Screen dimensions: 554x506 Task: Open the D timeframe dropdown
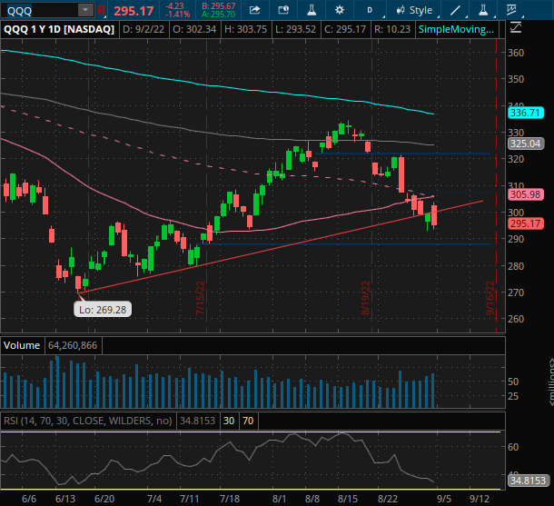370,10
